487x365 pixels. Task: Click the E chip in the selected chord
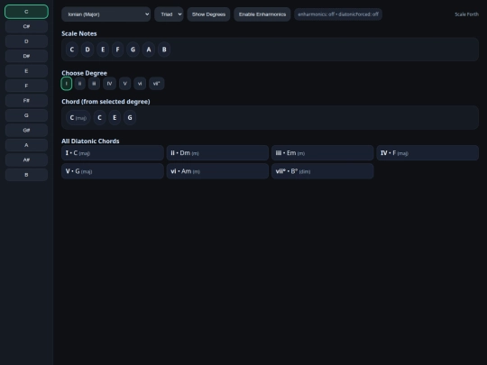coord(115,118)
